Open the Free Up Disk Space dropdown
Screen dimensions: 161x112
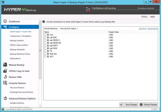69,29
